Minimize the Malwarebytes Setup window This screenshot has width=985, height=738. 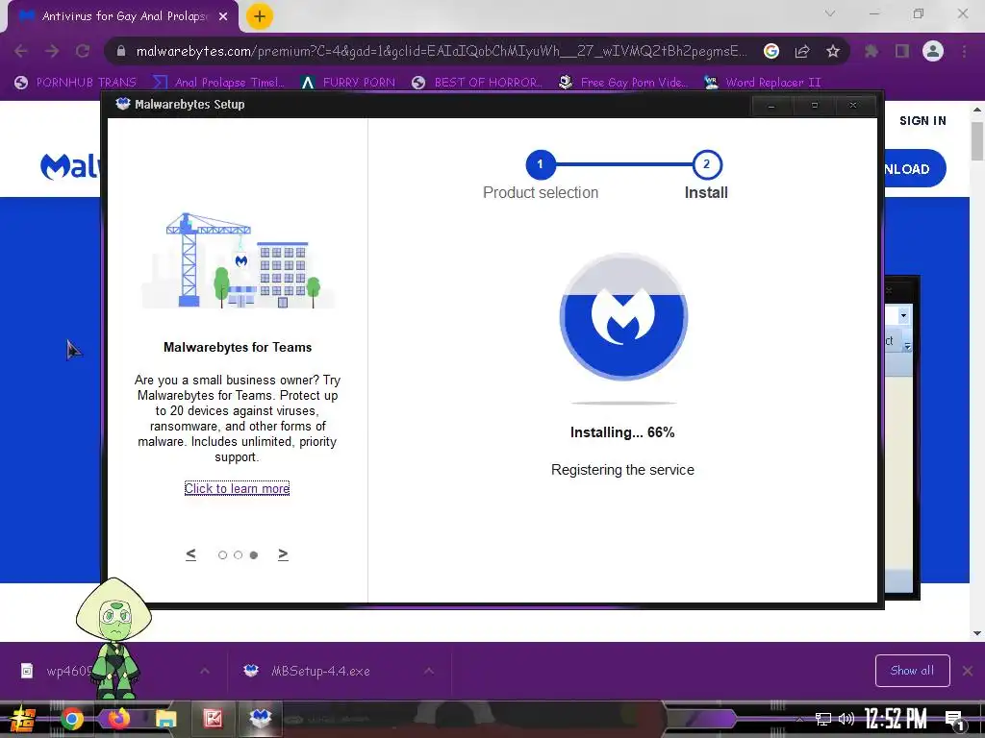pyautogui.click(x=771, y=106)
